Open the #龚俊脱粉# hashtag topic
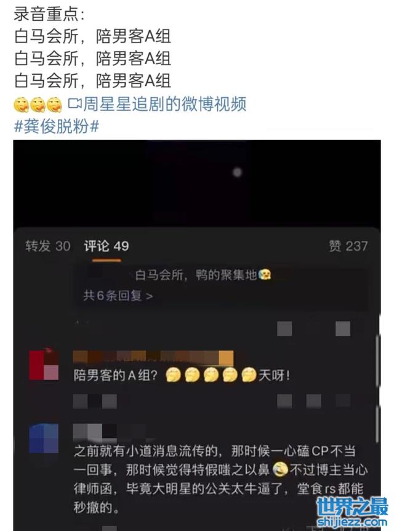Screen dimensions: 394x531 point(56,126)
